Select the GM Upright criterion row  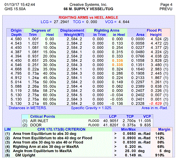pyautogui.click(x=88, y=155)
